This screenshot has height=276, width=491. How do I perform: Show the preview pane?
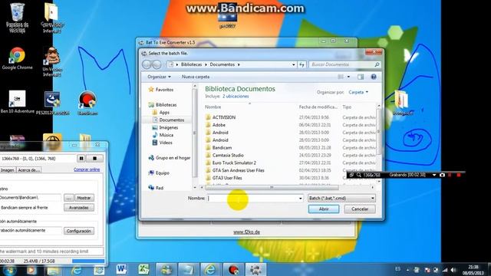point(361,77)
